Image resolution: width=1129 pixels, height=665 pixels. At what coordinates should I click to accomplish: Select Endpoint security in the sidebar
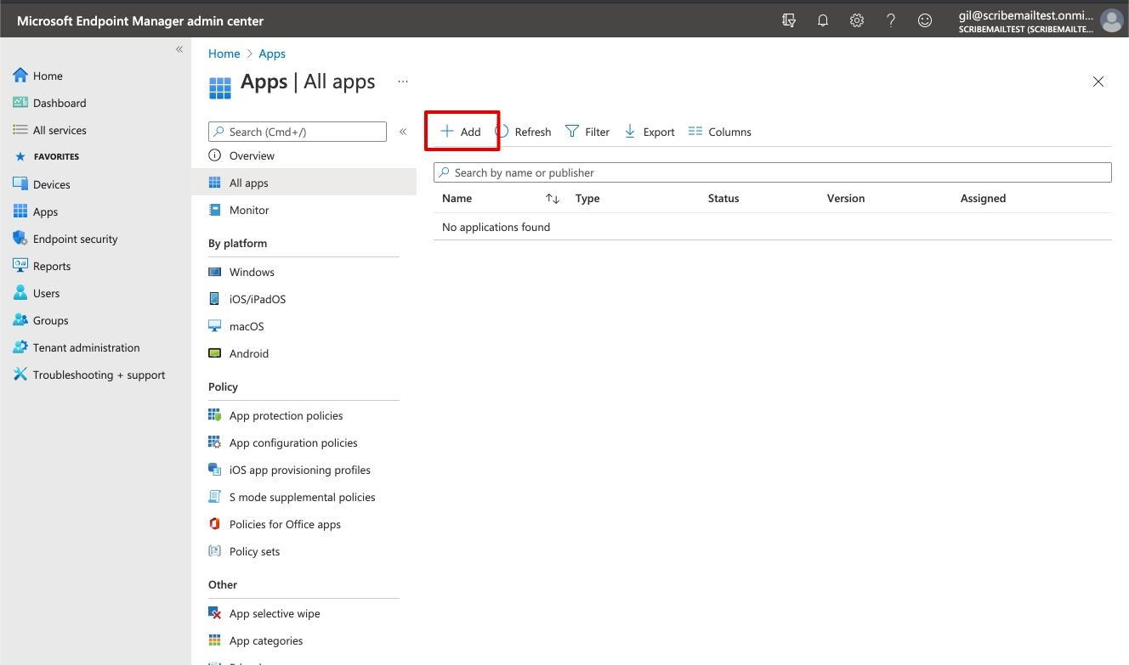click(x=75, y=239)
